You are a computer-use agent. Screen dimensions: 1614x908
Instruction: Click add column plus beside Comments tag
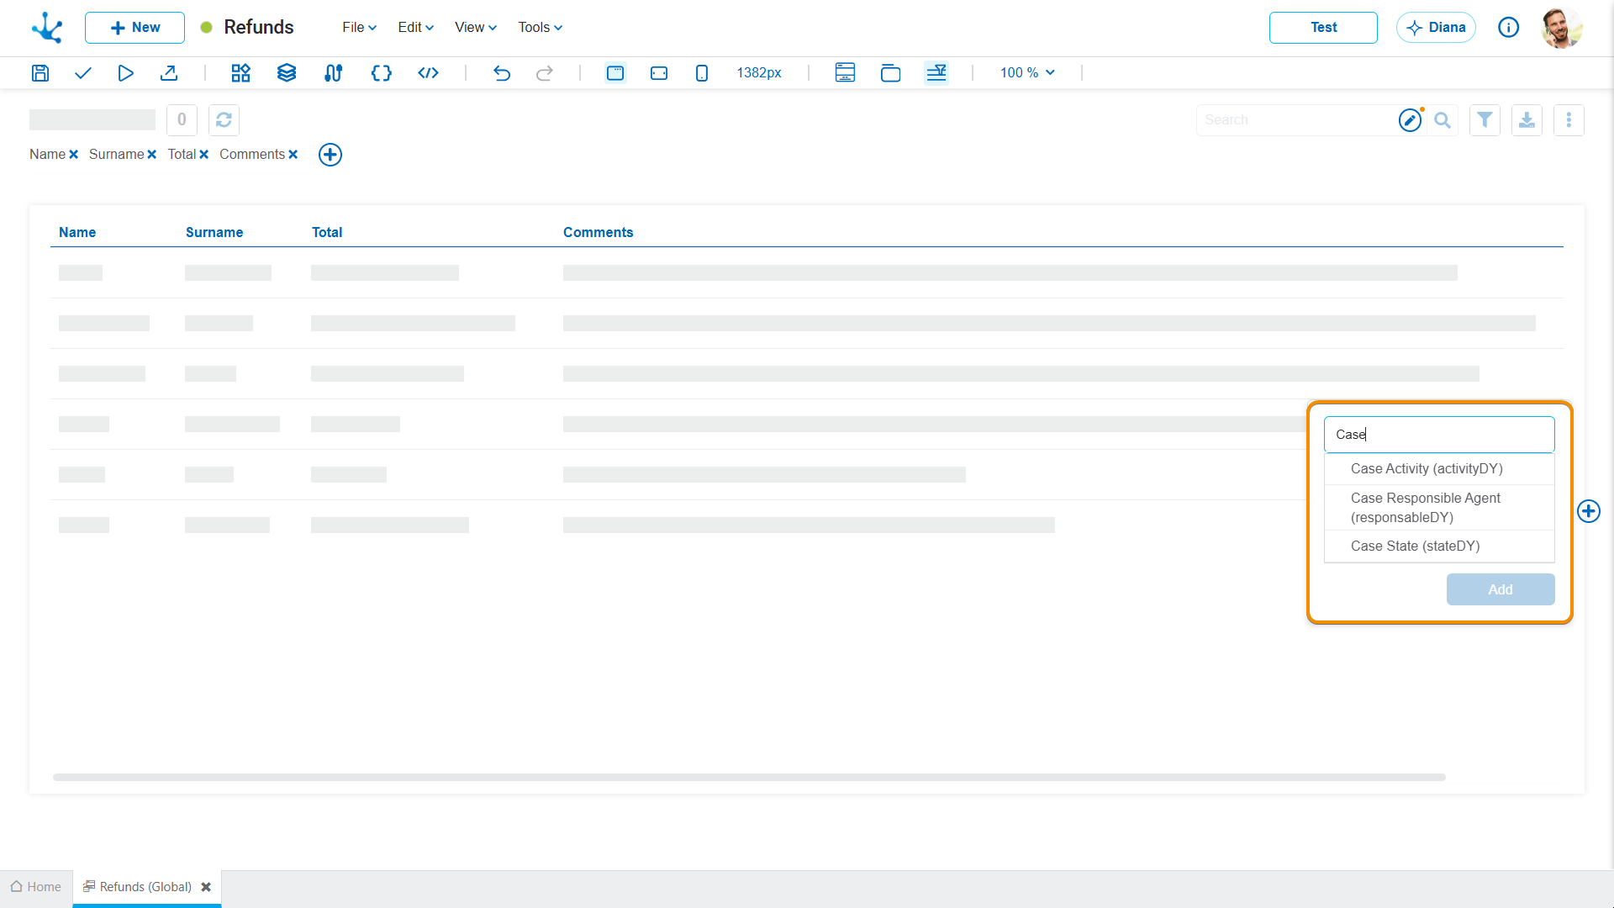pyautogui.click(x=330, y=155)
